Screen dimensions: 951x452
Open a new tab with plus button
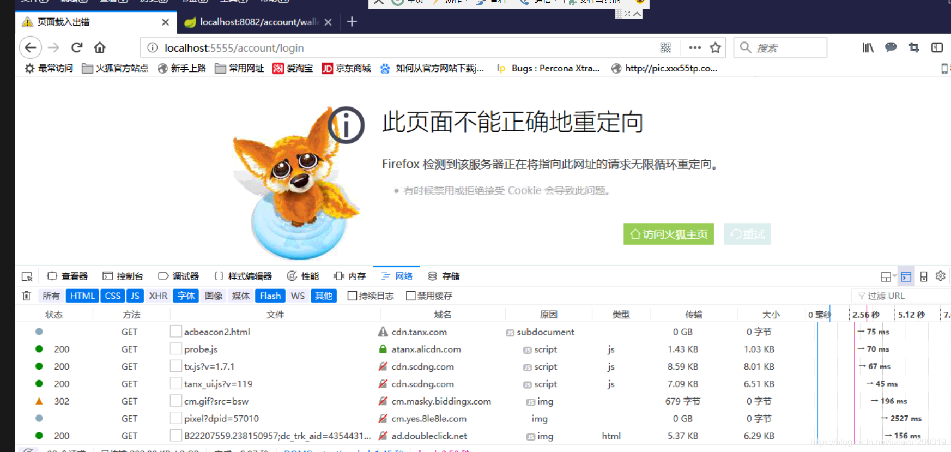(352, 22)
